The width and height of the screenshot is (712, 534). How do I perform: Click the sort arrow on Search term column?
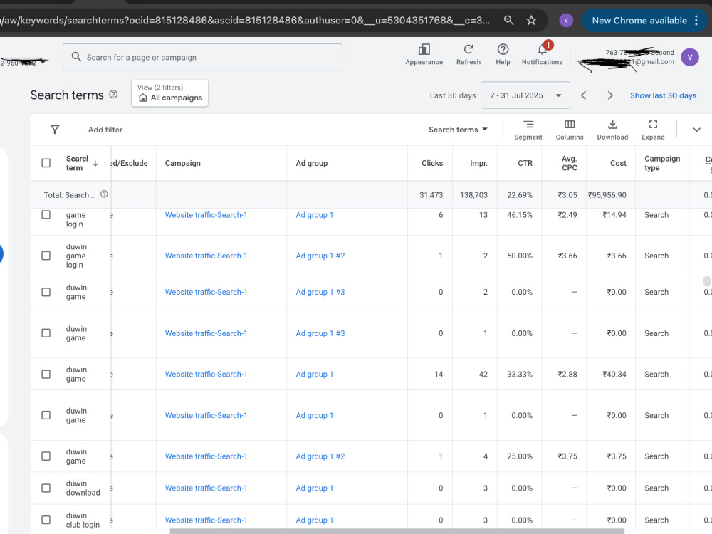(95, 164)
